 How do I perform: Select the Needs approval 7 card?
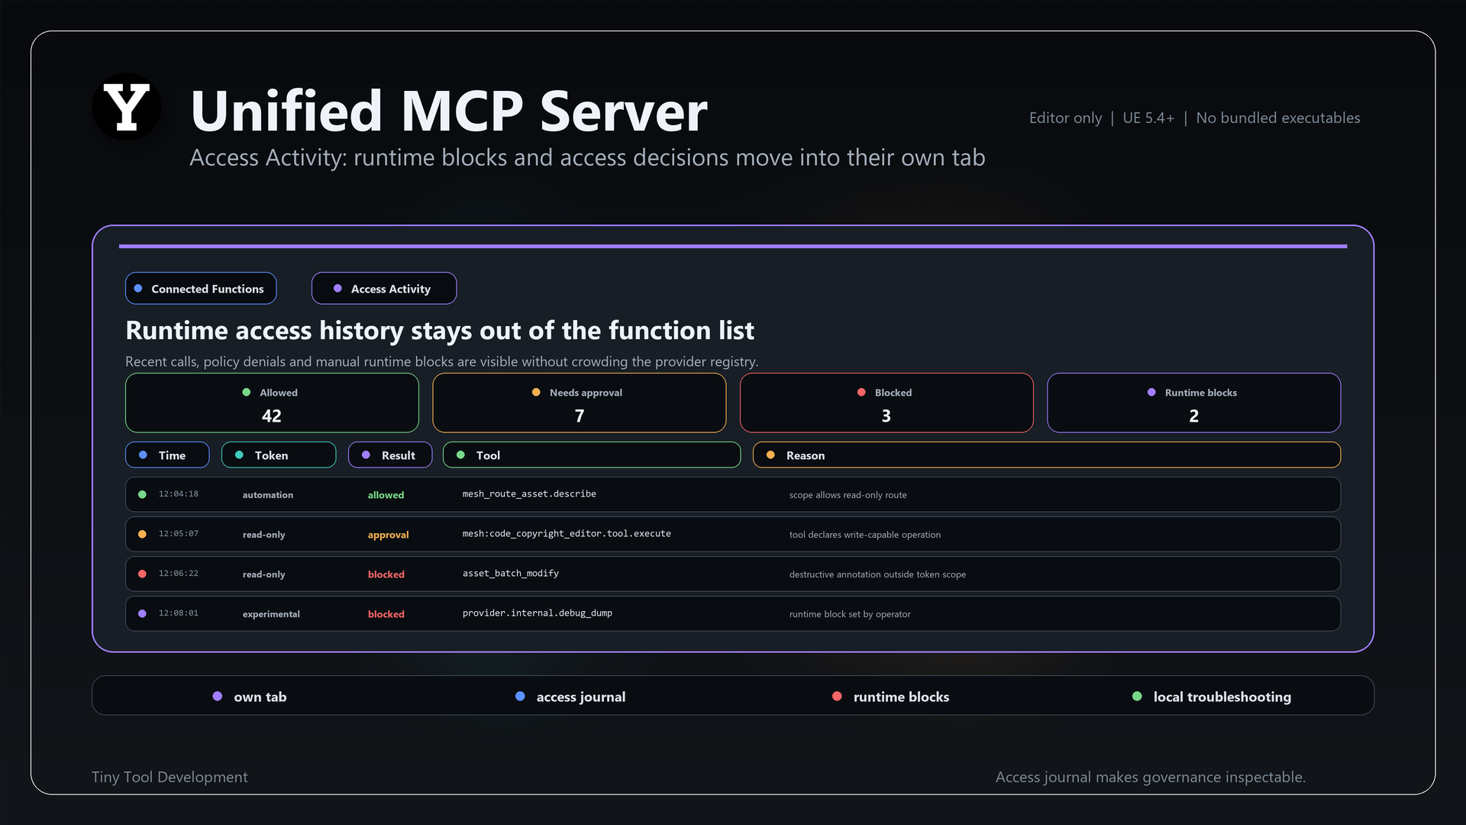tap(579, 403)
